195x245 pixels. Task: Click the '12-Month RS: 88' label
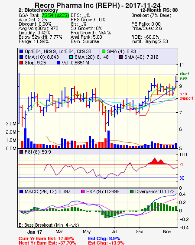pos(159,10)
